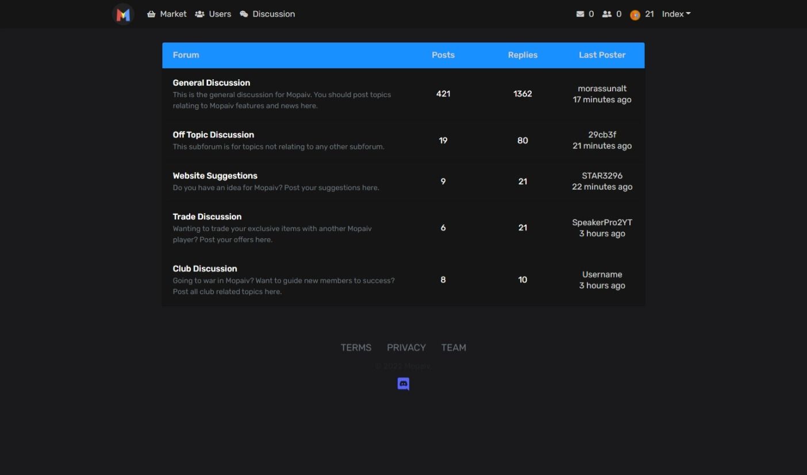View last poster 29cb3f

point(602,135)
